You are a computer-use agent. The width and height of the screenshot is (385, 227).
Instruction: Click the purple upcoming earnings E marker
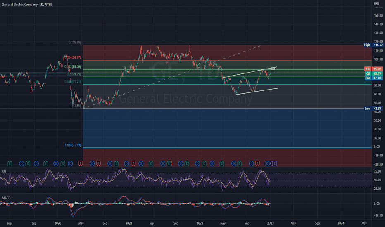pyautogui.click(x=275, y=163)
